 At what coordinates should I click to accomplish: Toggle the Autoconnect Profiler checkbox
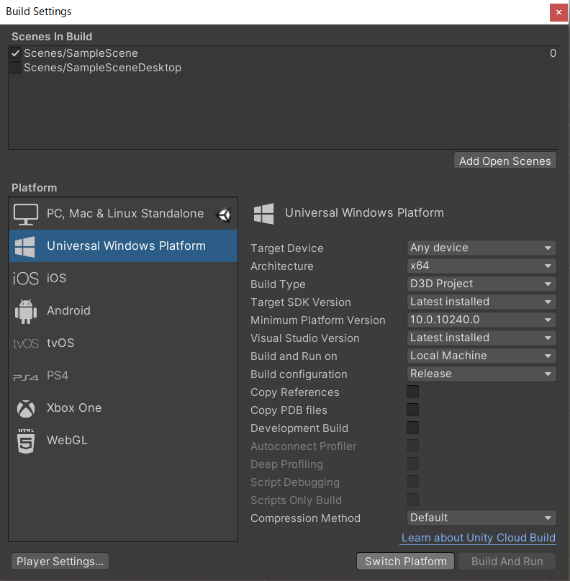(x=412, y=446)
